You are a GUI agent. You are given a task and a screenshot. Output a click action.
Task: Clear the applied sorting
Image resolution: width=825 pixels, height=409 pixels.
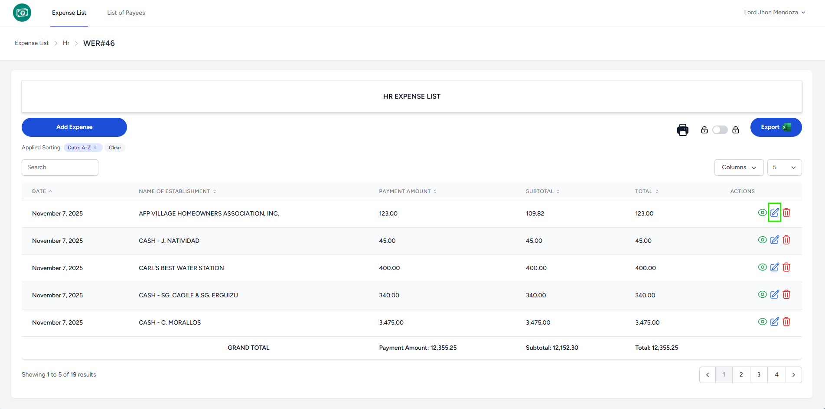115,148
